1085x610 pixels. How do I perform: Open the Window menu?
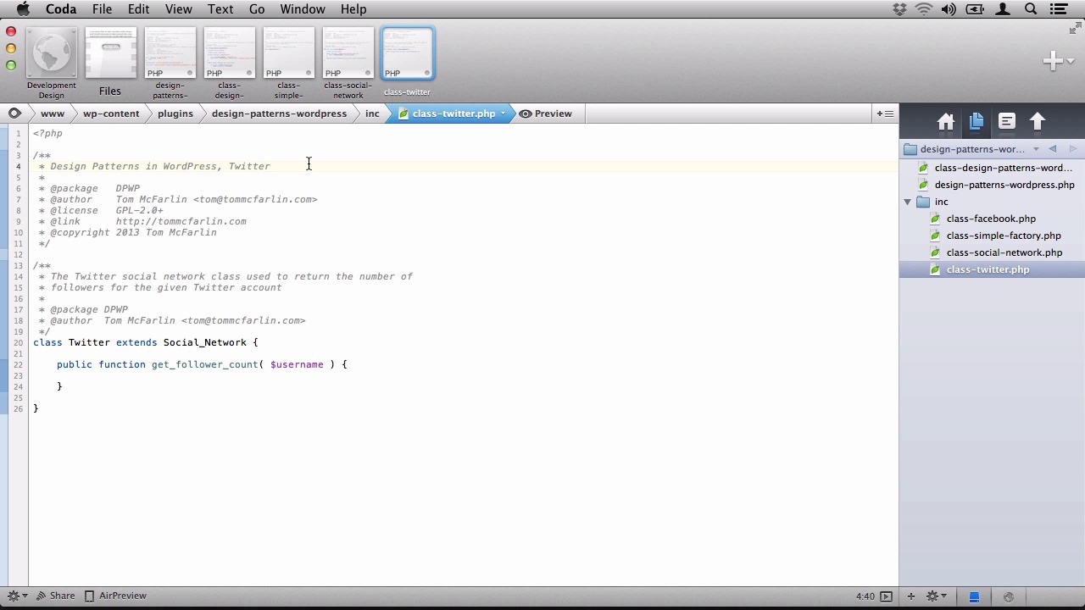click(303, 9)
